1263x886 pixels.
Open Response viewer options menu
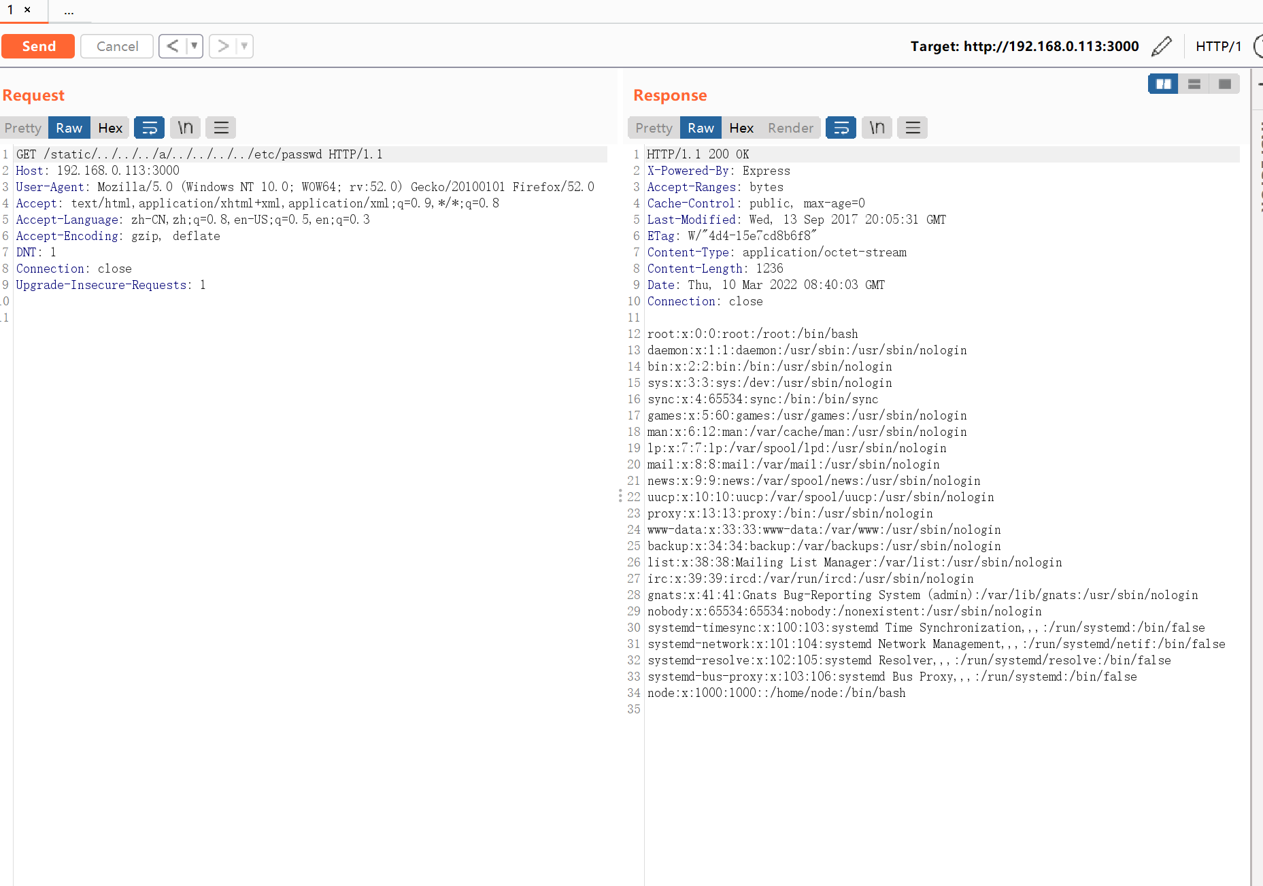(x=913, y=128)
